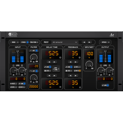Increase the left channel Feedback
Viewport: 123px width, 123px height.
click(76, 62)
